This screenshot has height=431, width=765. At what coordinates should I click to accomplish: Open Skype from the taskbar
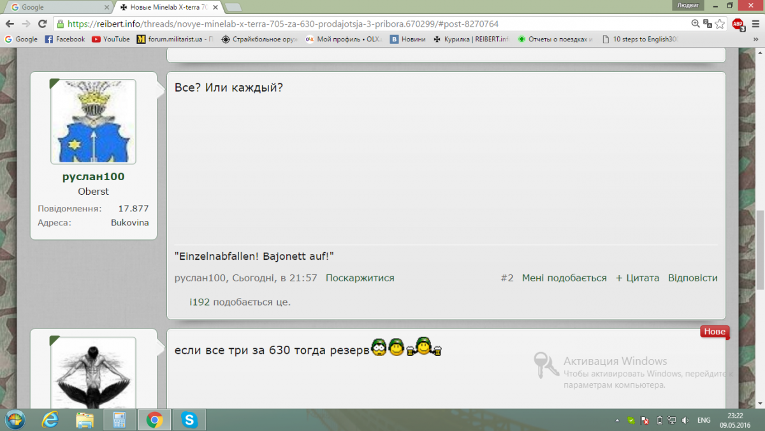click(x=189, y=420)
